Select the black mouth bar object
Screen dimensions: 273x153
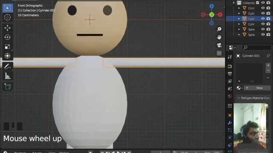(x=90, y=35)
